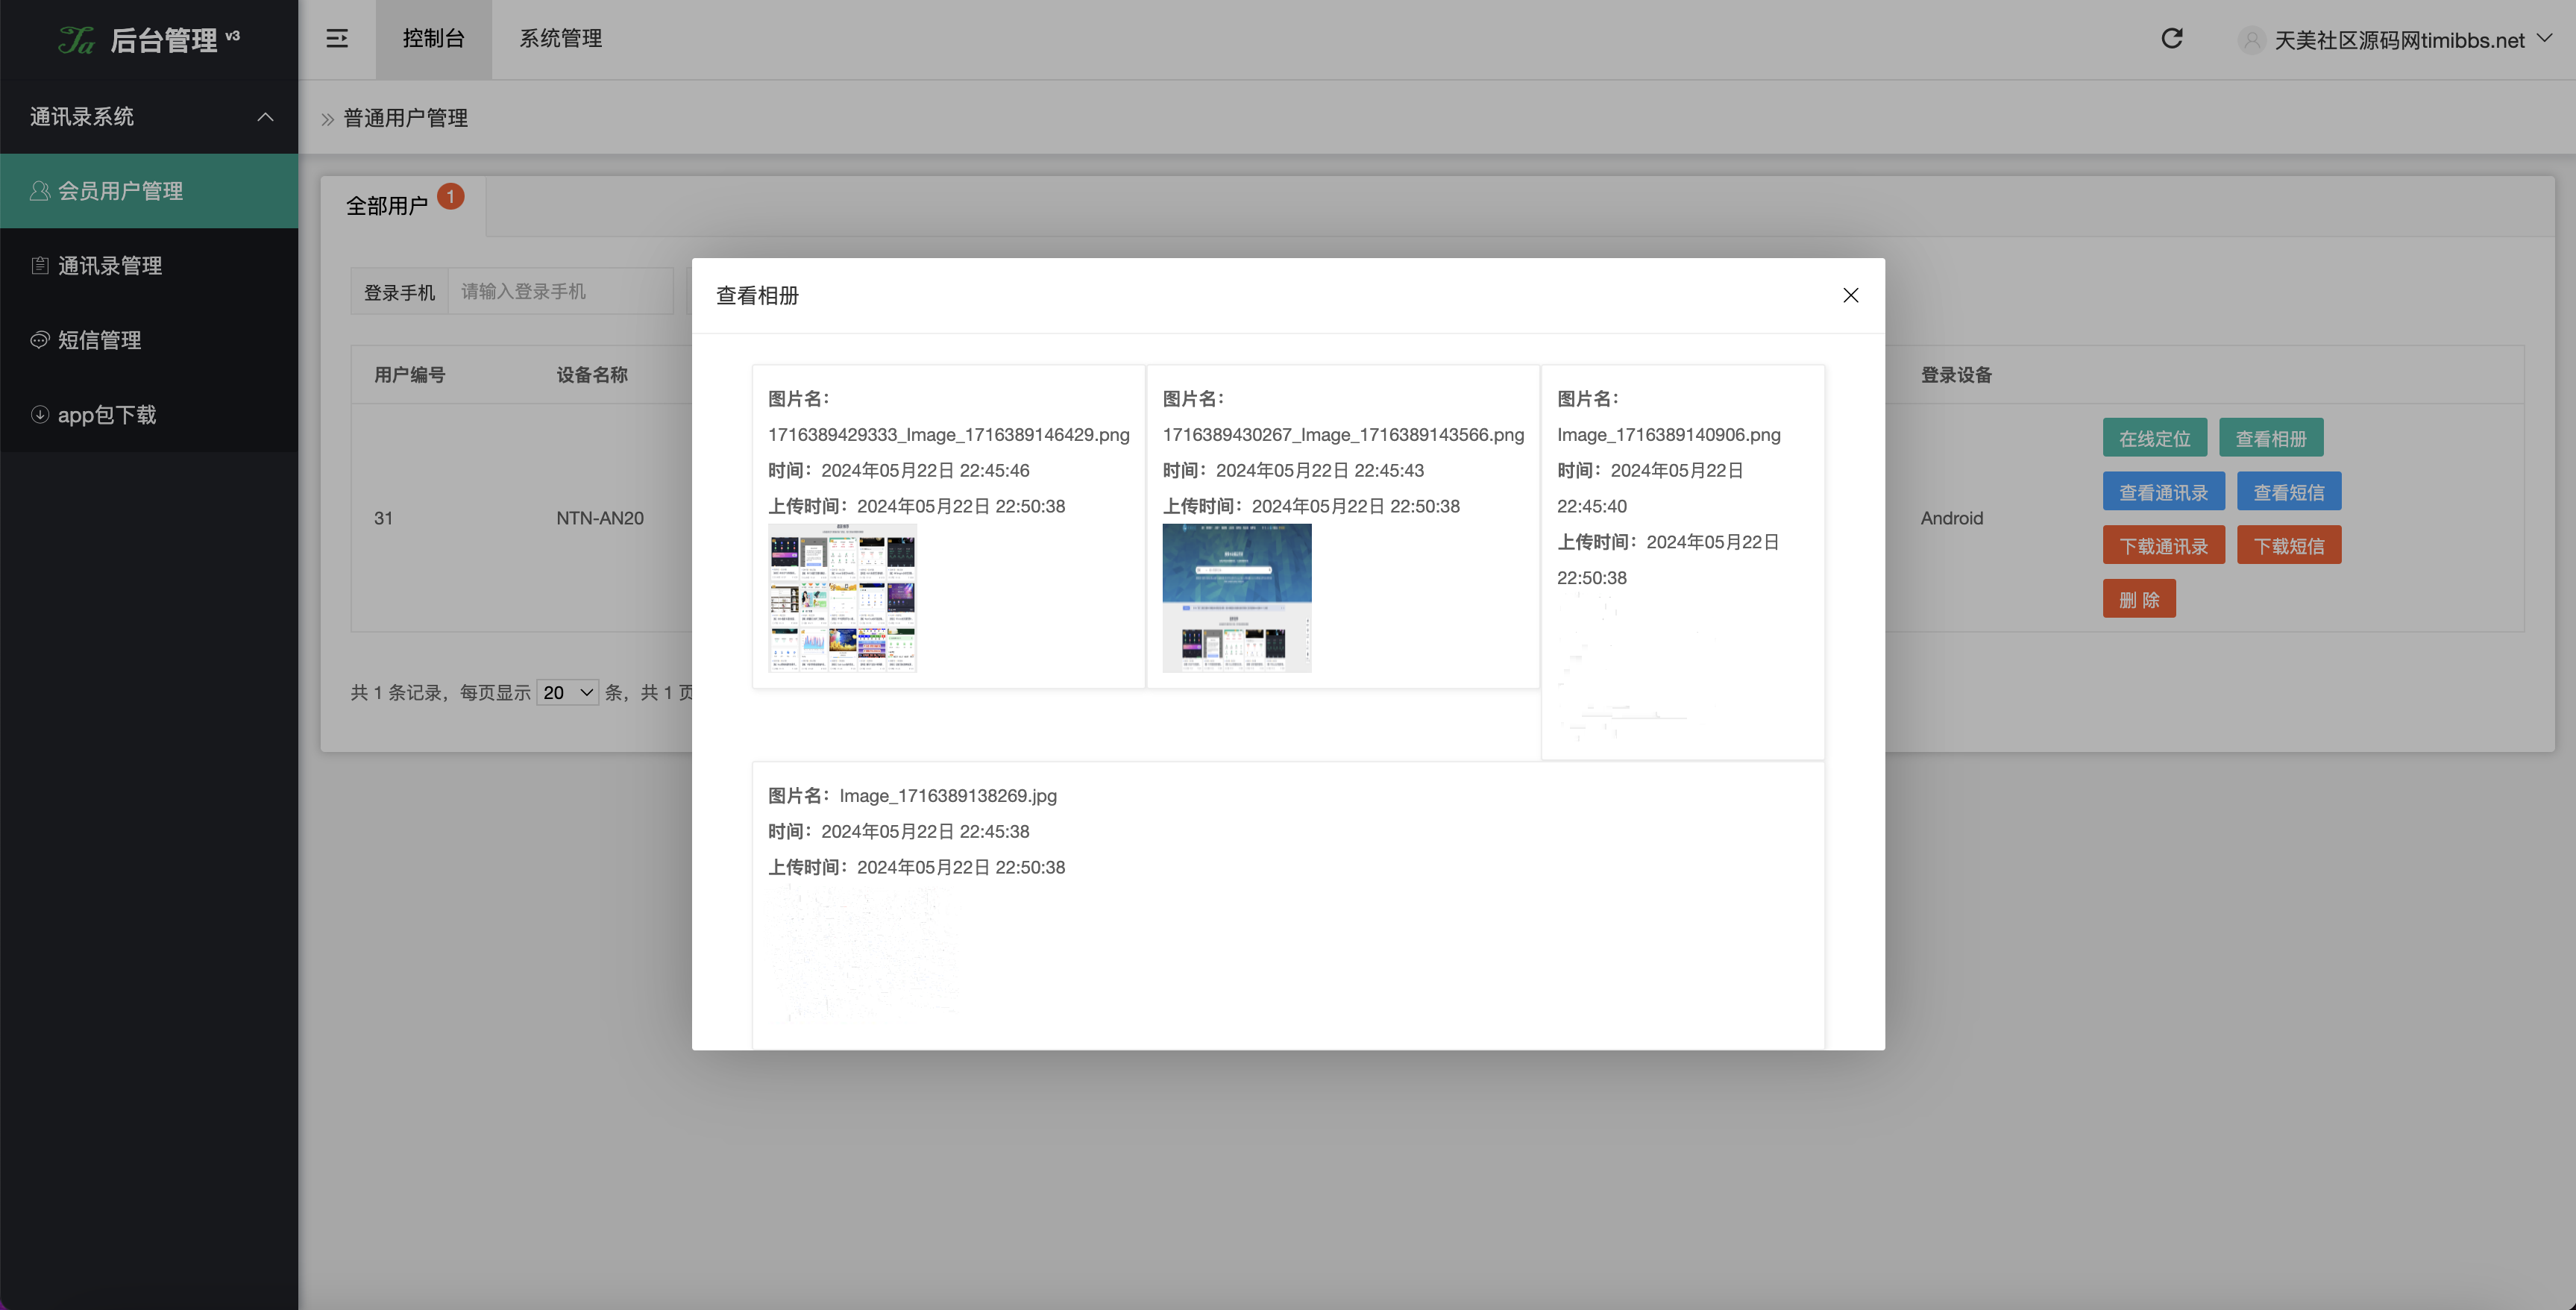Expand the account menu for 天美社区源码网timibbs.net
2576x1310 pixels.
2548,40
